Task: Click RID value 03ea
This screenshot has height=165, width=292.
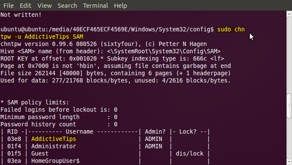Action: [14, 161]
